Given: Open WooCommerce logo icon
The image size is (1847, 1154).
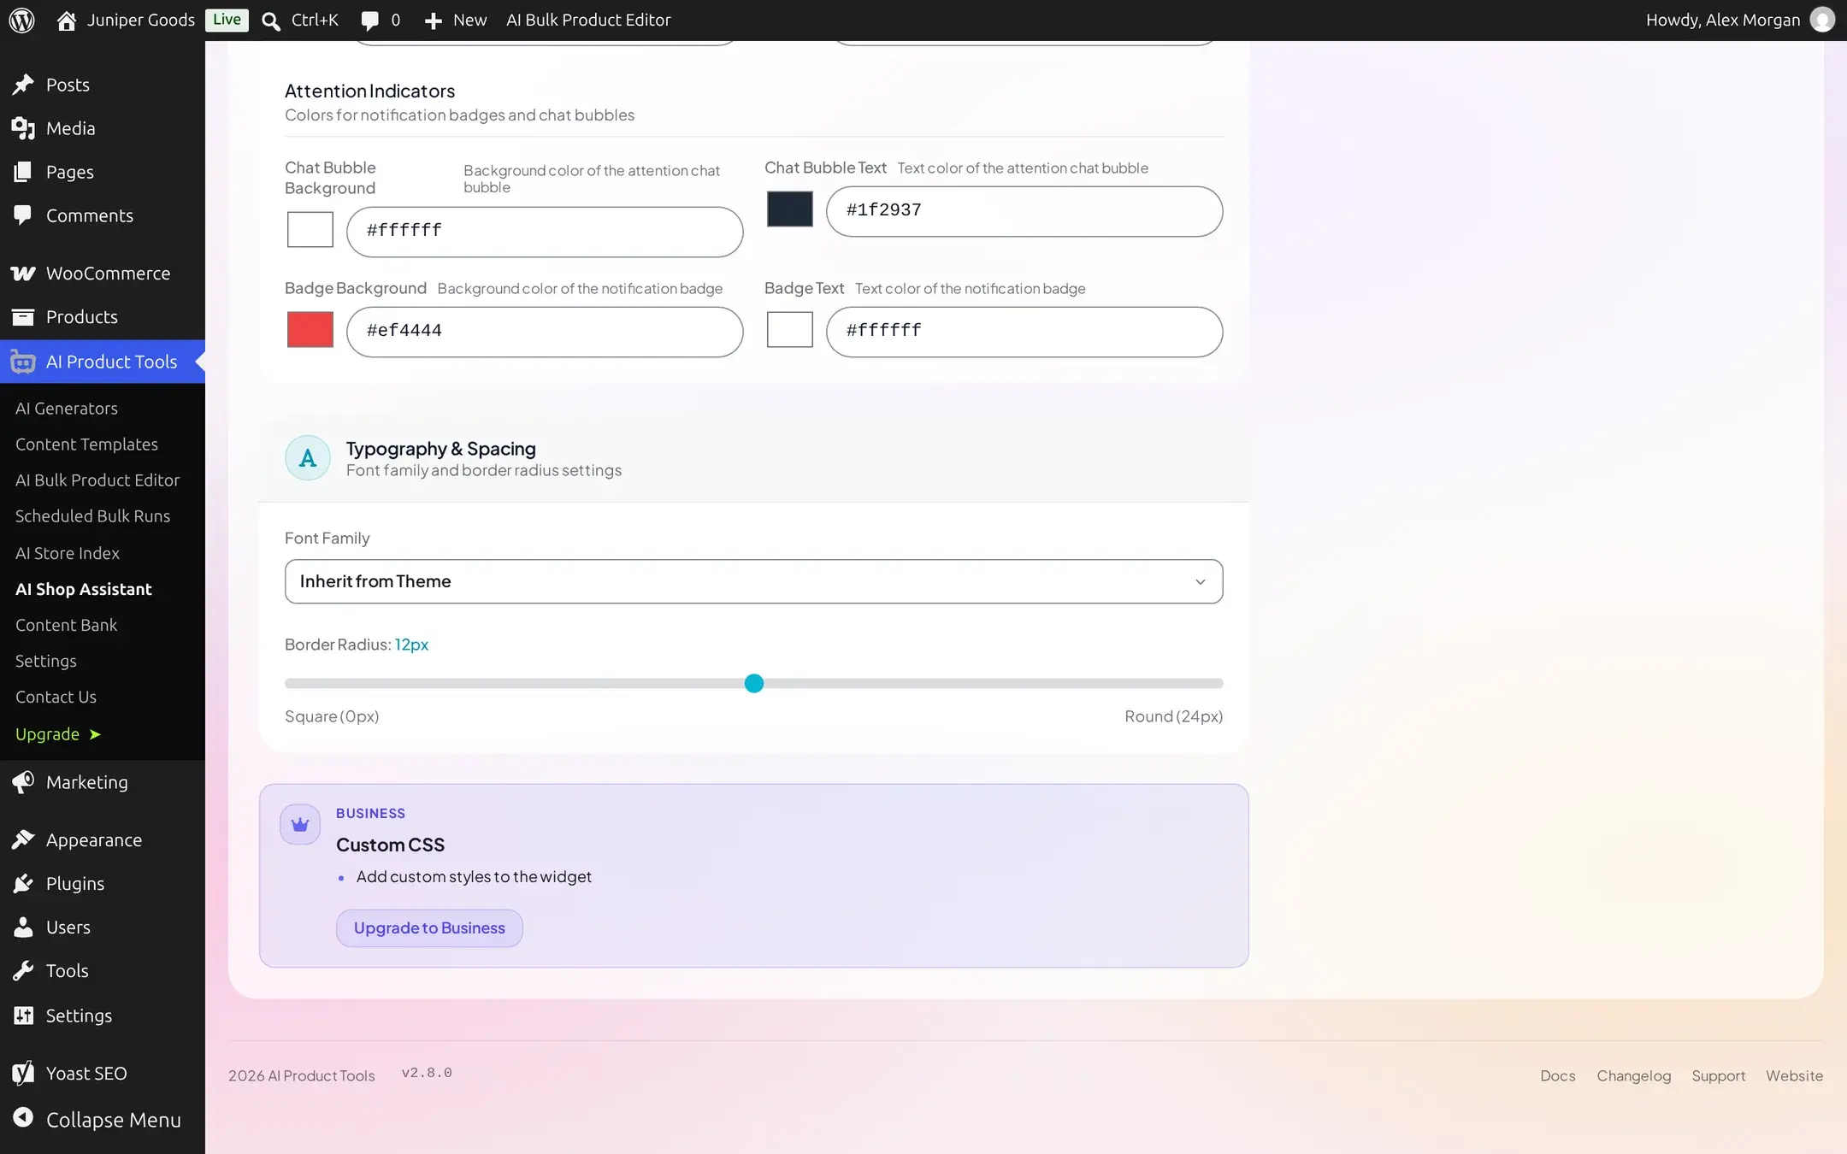Looking at the screenshot, I should tap(23, 274).
